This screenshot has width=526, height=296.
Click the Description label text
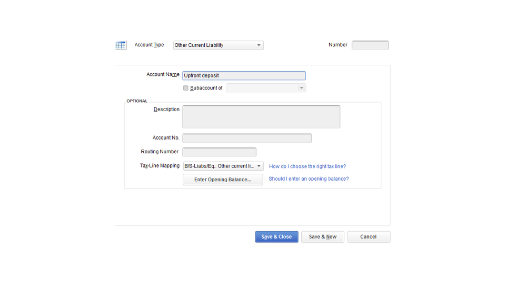point(166,110)
